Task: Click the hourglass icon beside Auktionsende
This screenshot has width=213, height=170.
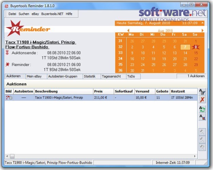Action: (7, 52)
